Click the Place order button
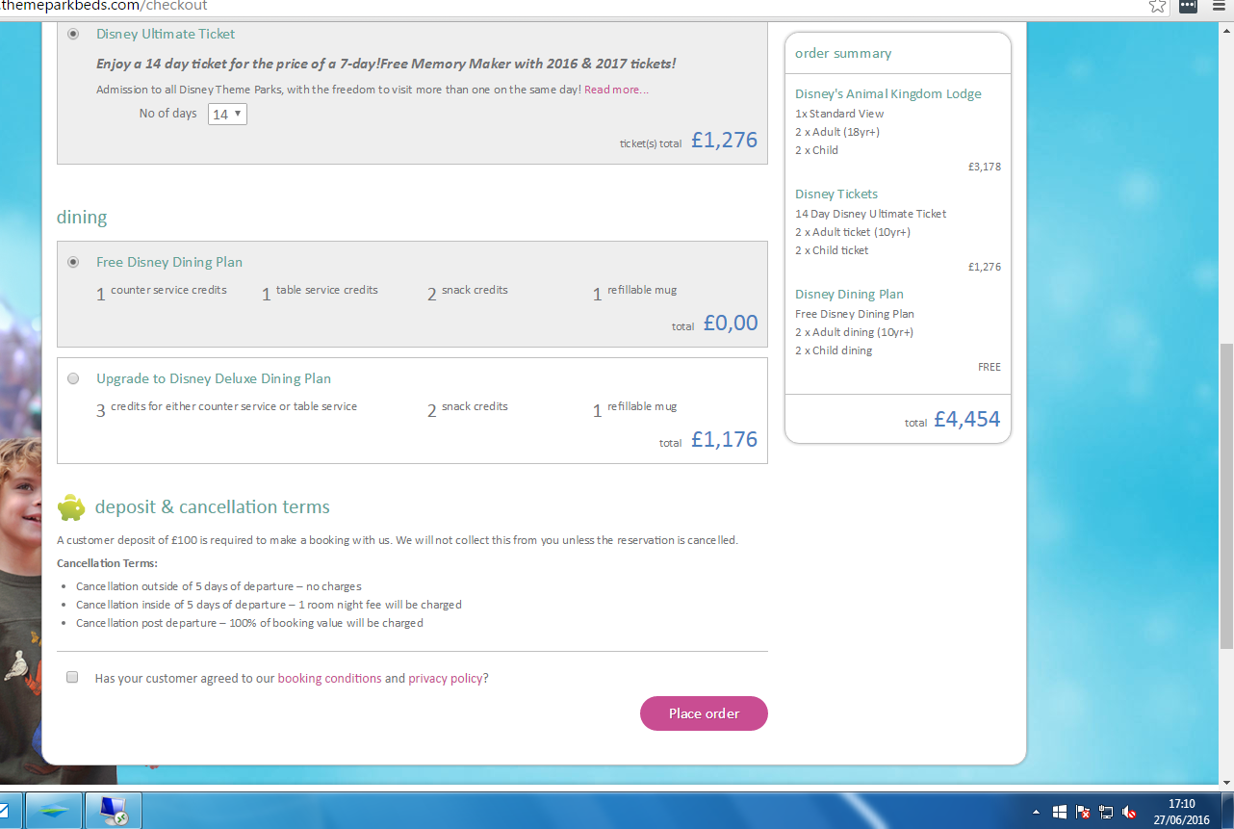 (x=704, y=713)
